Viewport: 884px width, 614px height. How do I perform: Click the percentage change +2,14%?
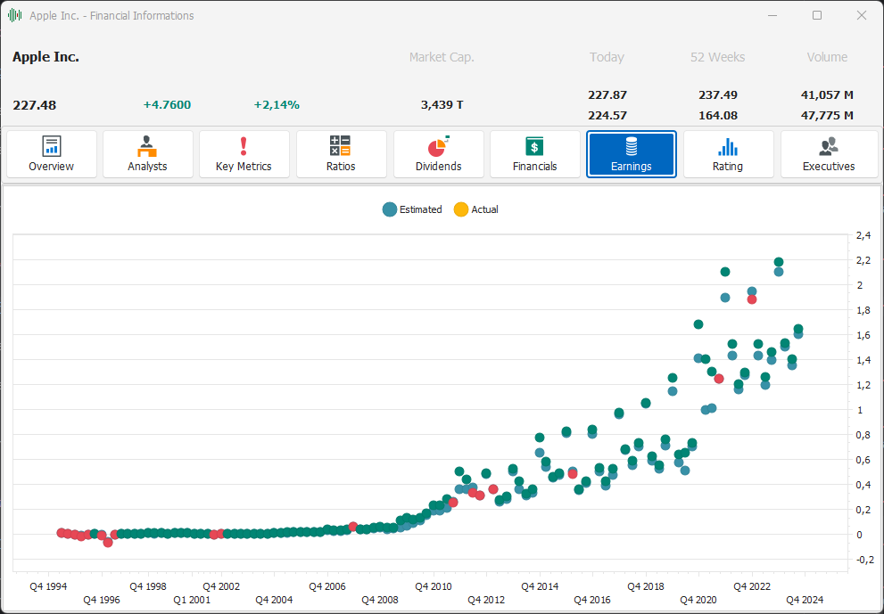click(x=277, y=105)
